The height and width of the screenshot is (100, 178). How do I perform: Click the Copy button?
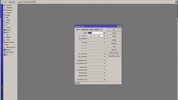114,46
